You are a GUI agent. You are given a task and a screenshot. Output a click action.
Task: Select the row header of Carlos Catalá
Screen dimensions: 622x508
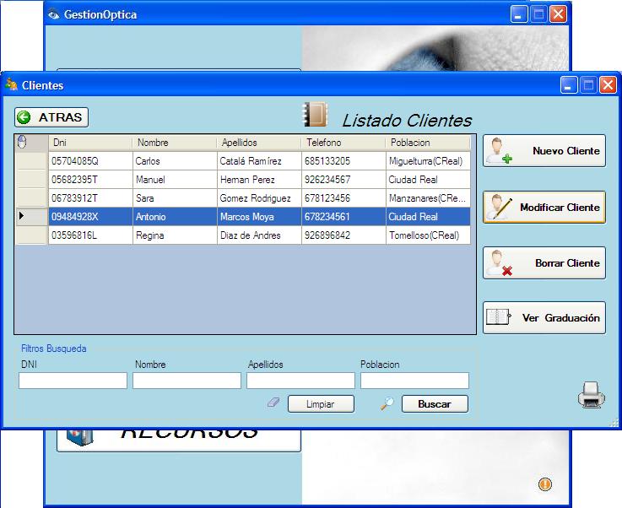[32, 160]
